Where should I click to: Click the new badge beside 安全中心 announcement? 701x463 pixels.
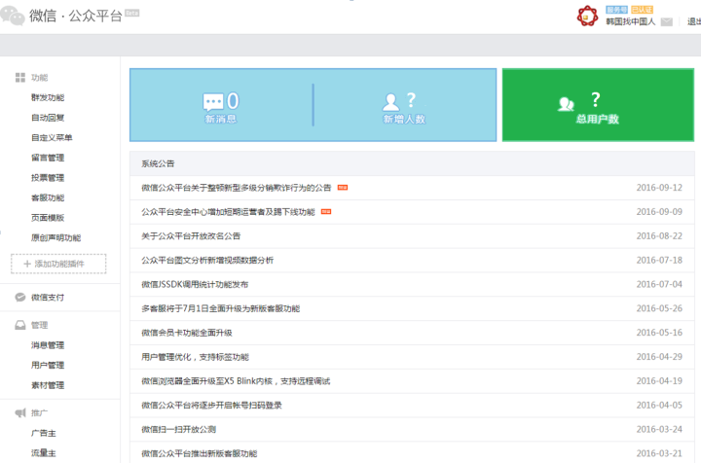(326, 212)
